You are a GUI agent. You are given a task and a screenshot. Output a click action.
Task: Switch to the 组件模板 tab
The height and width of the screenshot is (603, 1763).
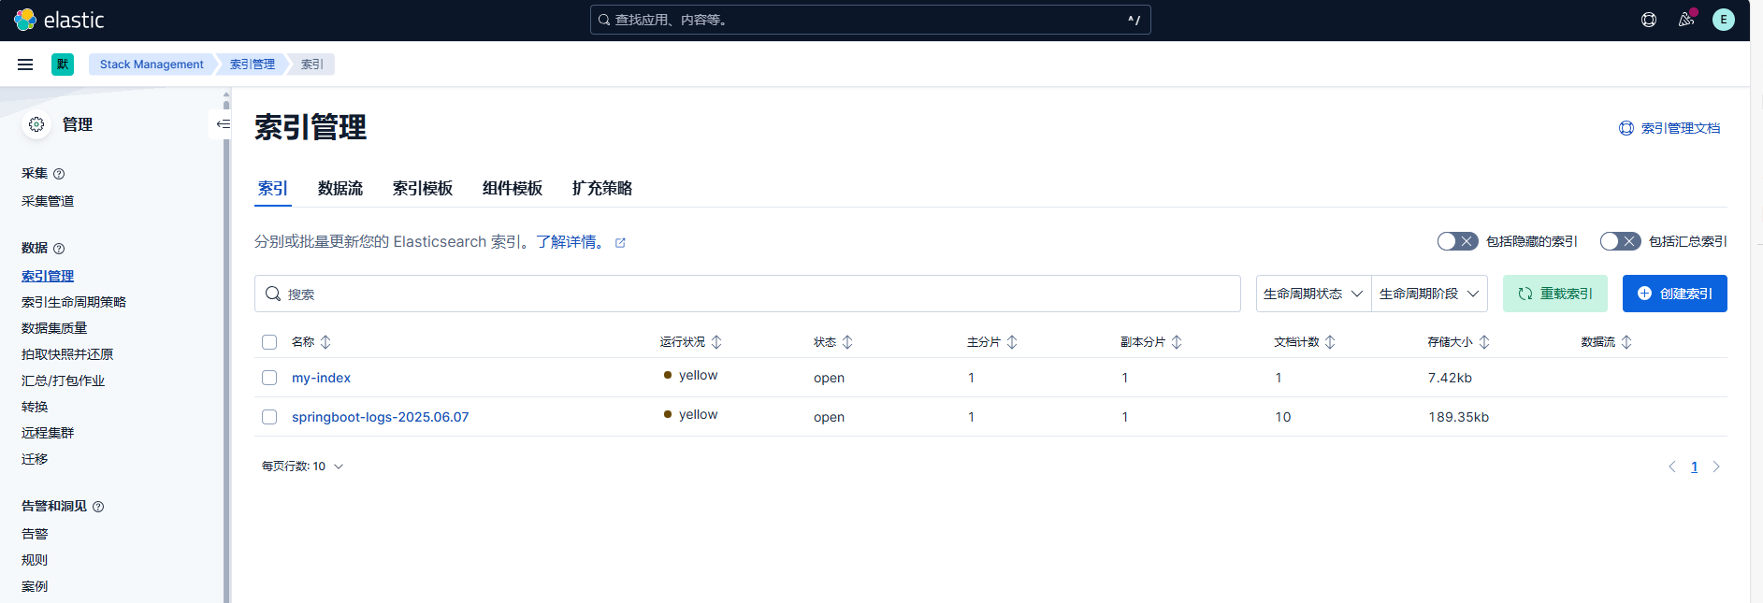513,188
